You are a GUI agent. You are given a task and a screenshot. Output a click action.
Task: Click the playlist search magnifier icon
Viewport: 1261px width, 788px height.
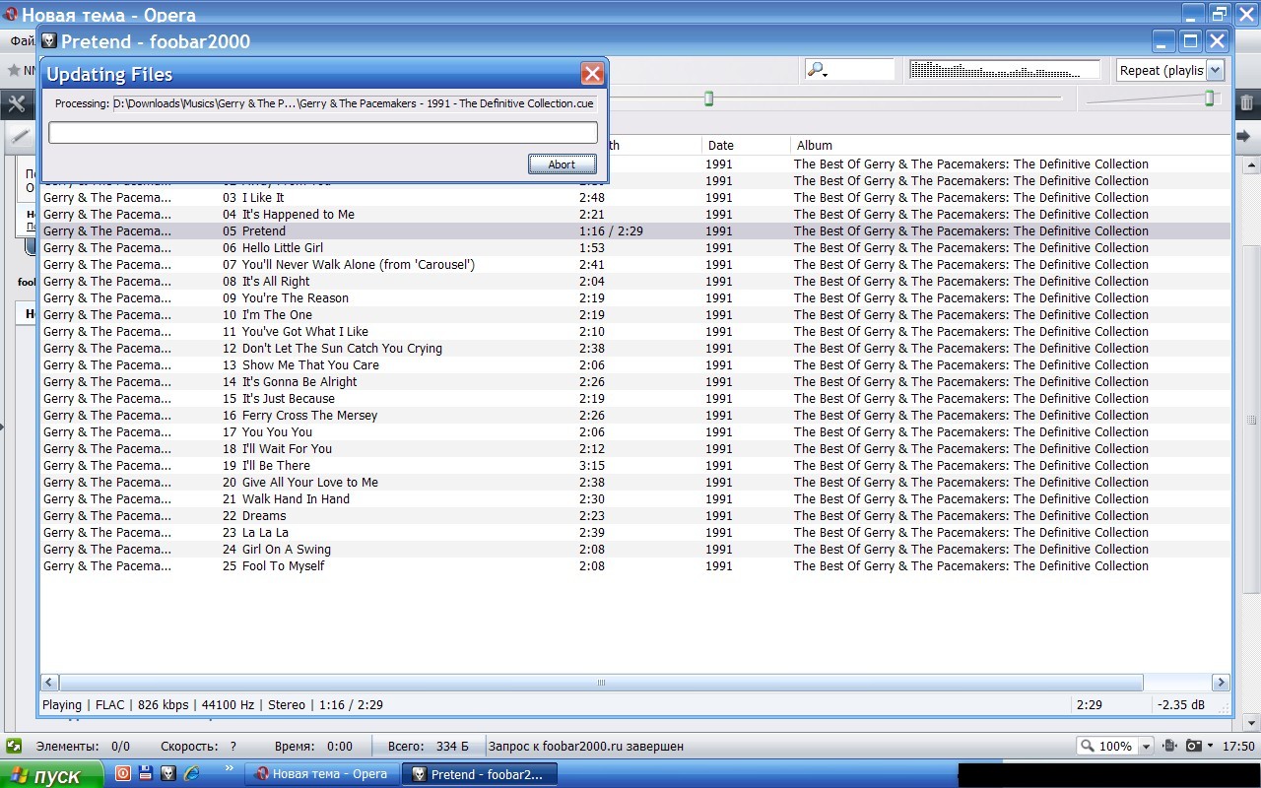pyautogui.click(x=816, y=70)
